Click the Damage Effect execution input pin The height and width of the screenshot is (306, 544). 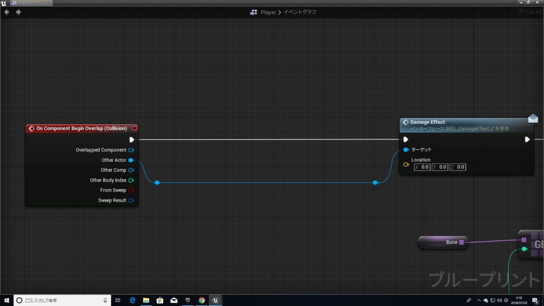click(405, 140)
